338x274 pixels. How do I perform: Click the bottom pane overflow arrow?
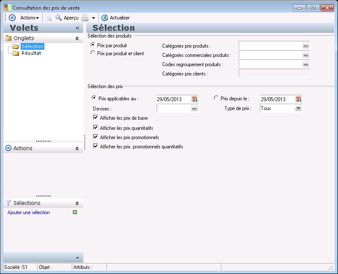pyautogui.click(x=78, y=258)
